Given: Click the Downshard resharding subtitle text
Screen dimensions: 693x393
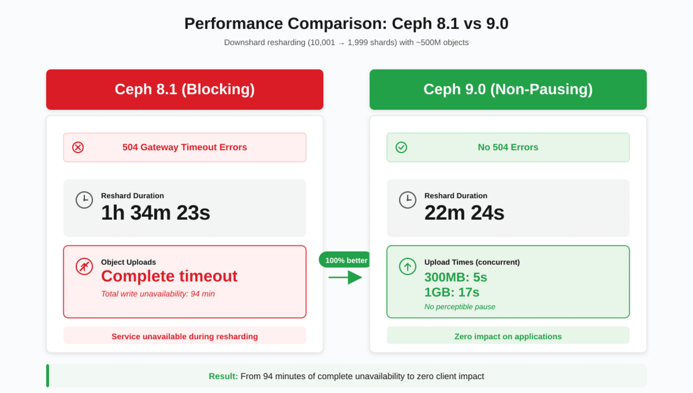Looking at the screenshot, I should [346, 42].
